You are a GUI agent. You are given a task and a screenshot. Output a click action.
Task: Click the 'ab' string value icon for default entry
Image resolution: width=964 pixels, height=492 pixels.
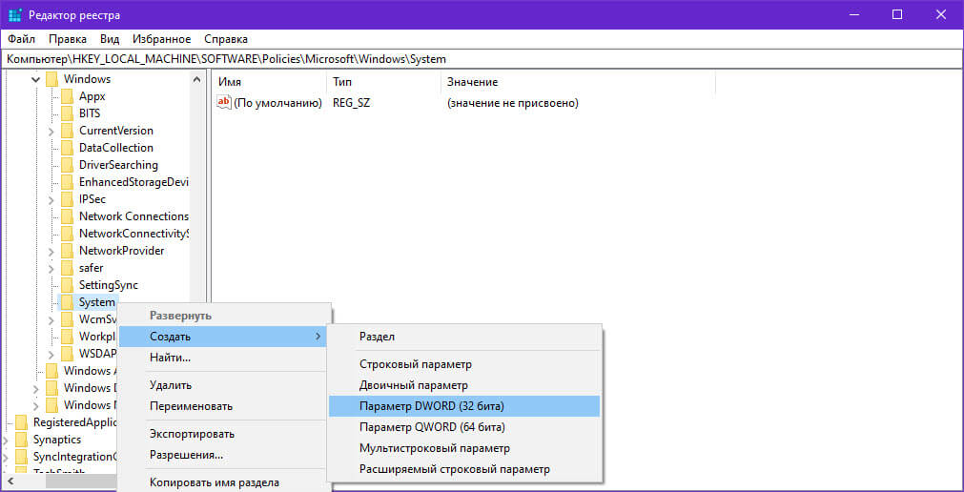coord(224,103)
